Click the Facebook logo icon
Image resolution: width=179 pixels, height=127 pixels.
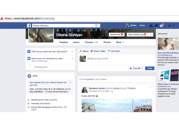click(29, 25)
